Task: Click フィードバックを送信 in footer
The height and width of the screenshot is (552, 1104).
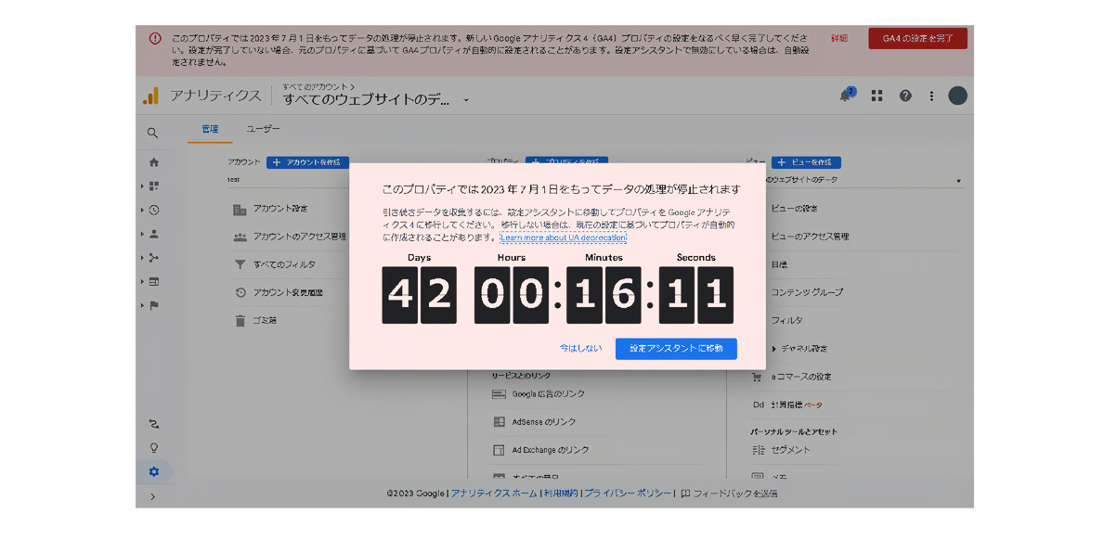Action: click(x=729, y=494)
